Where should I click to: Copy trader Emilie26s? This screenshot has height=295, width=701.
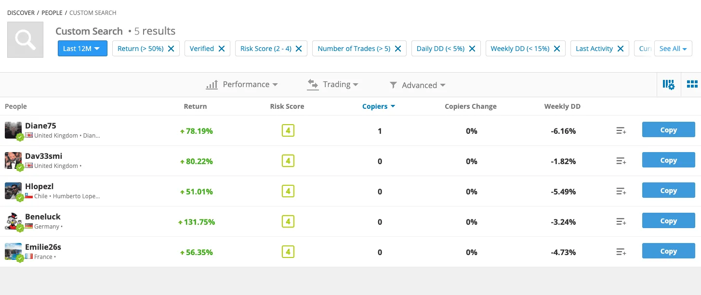pos(668,251)
